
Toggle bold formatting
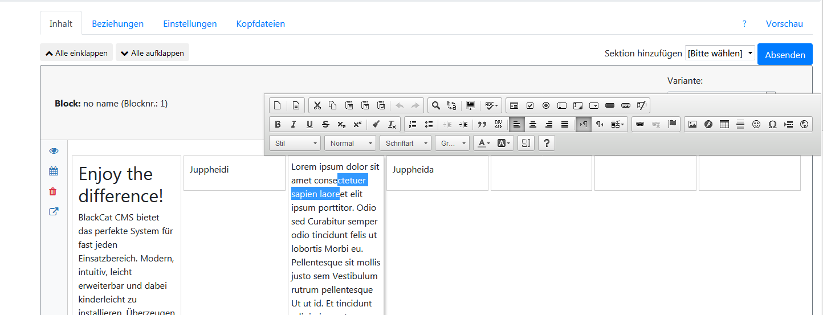click(x=278, y=124)
